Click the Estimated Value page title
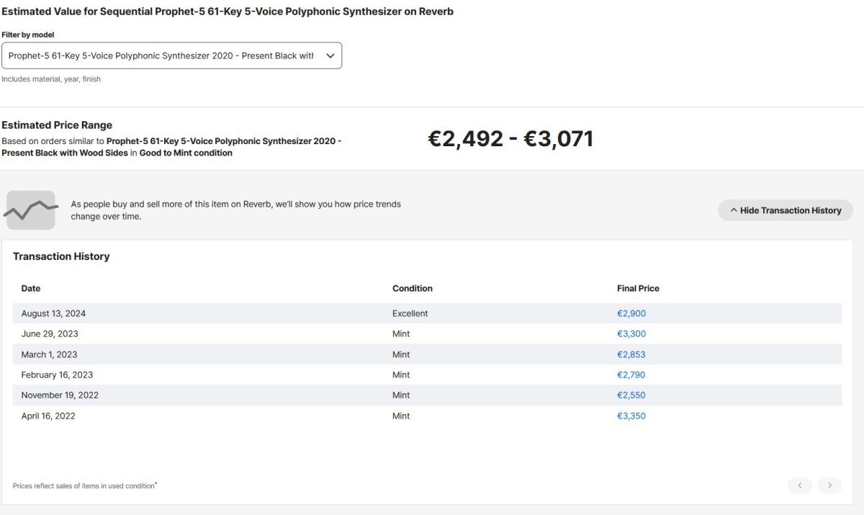Image resolution: width=864 pixels, height=515 pixels. click(x=228, y=12)
